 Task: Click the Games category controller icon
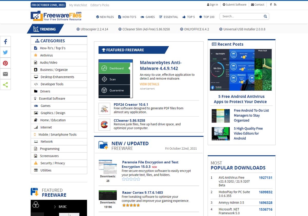(36, 106)
